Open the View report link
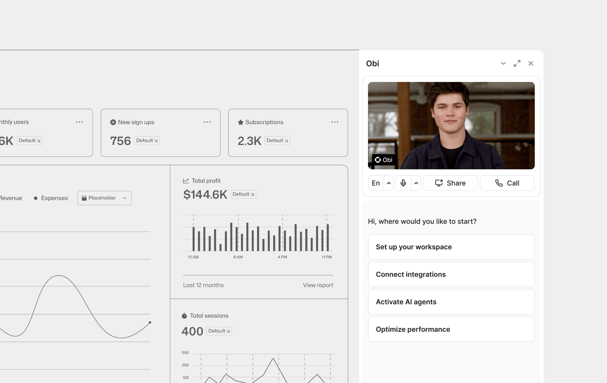 (x=318, y=285)
